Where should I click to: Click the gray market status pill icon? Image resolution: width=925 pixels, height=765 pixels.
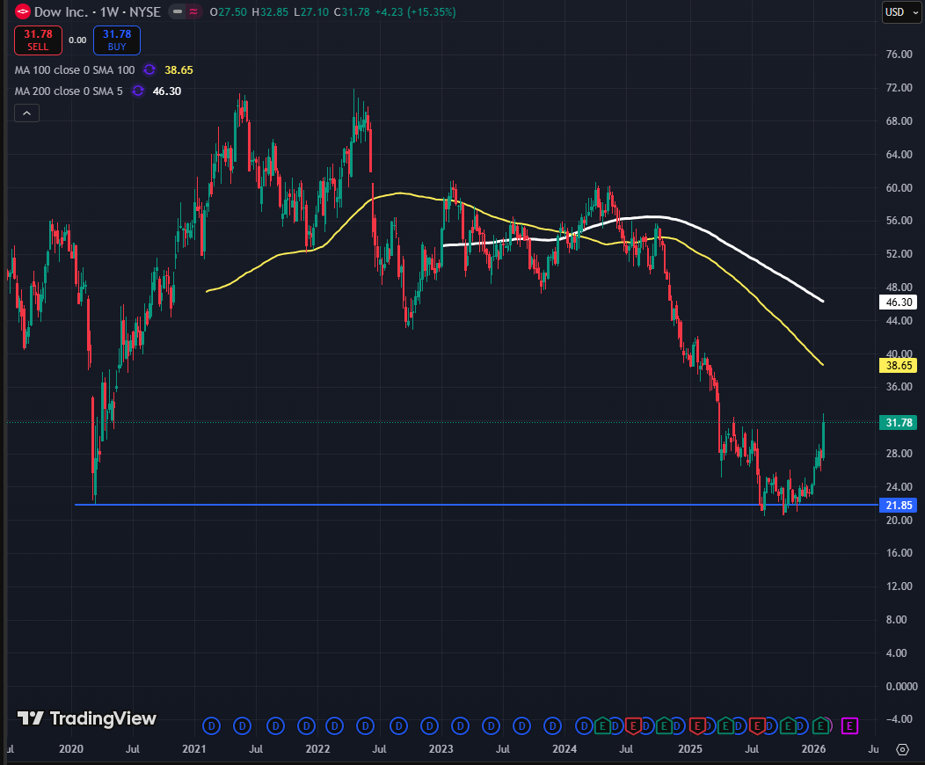pos(178,11)
